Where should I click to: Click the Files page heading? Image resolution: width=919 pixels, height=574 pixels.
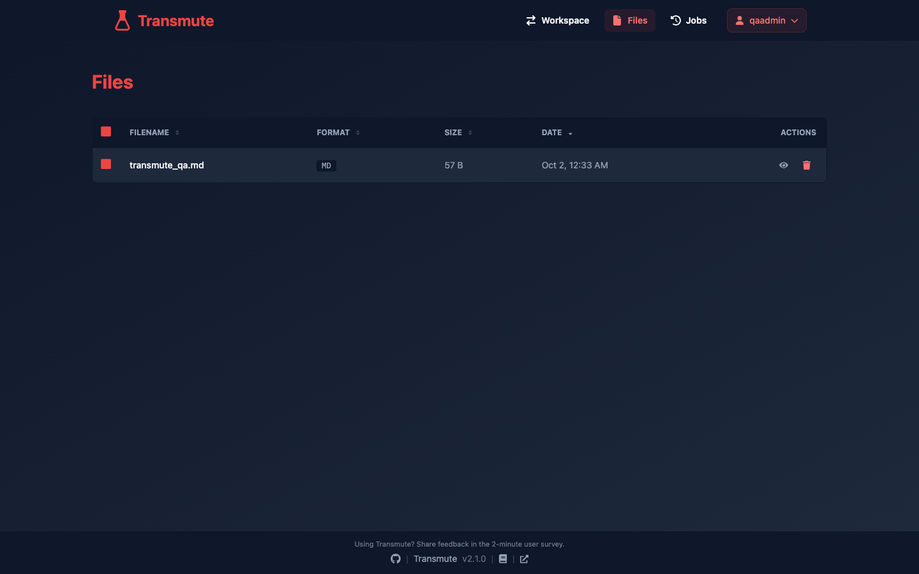pyautogui.click(x=112, y=82)
